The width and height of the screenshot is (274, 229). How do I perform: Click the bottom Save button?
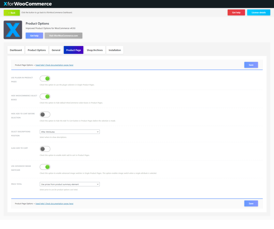tap(251, 204)
